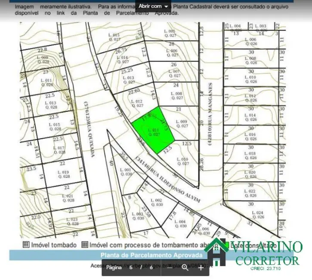This screenshot has height=280, width=312.
Task: Click the zoom in plus icon
Action: [201, 268]
